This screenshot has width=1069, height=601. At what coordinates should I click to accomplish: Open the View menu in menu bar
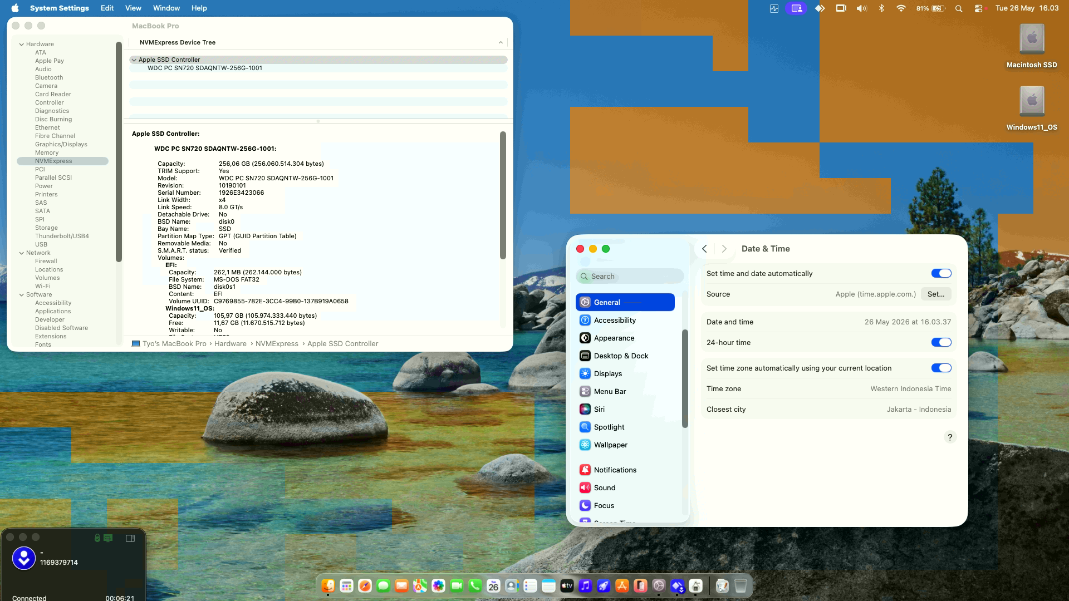pyautogui.click(x=133, y=8)
